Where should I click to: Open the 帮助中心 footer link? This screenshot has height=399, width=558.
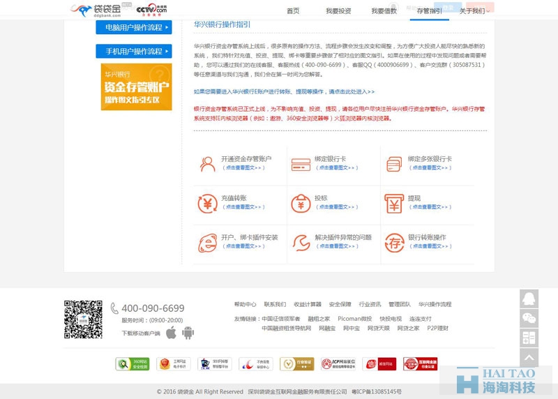pyautogui.click(x=246, y=304)
